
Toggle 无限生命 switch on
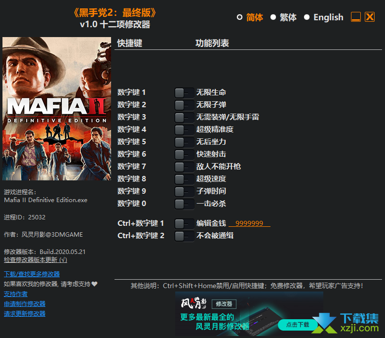pyautogui.click(x=184, y=93)
